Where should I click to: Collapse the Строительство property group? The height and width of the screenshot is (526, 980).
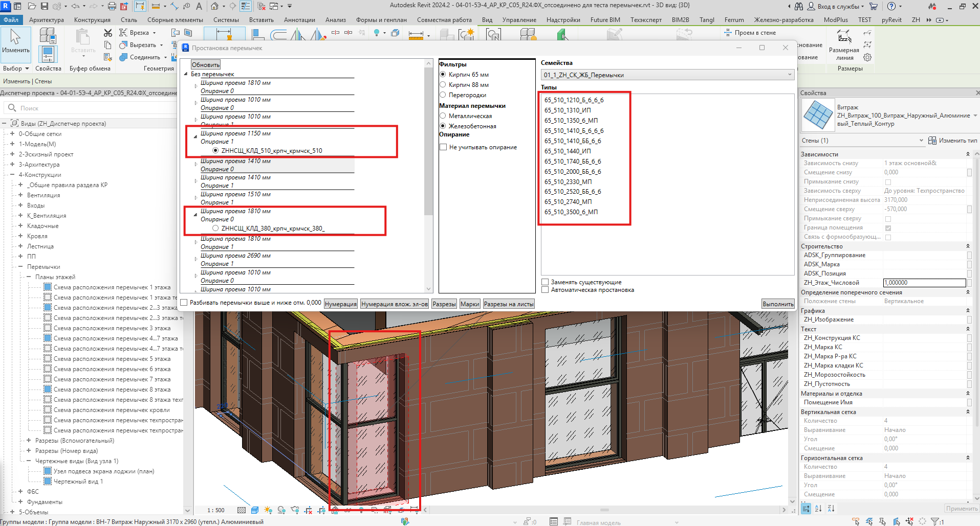click(x=968, y=246)
